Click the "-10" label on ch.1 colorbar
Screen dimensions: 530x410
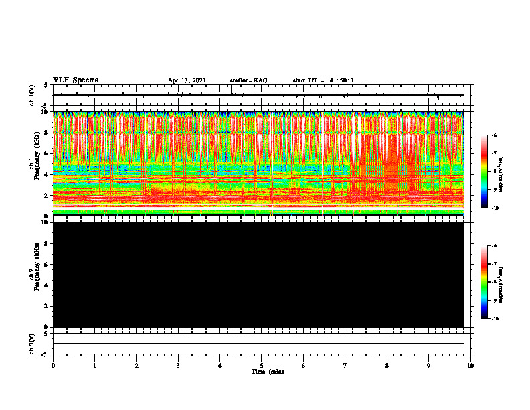point(495,208)
